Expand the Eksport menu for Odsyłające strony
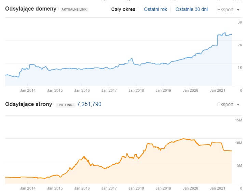Screen dimensions: 247x194 228,104
